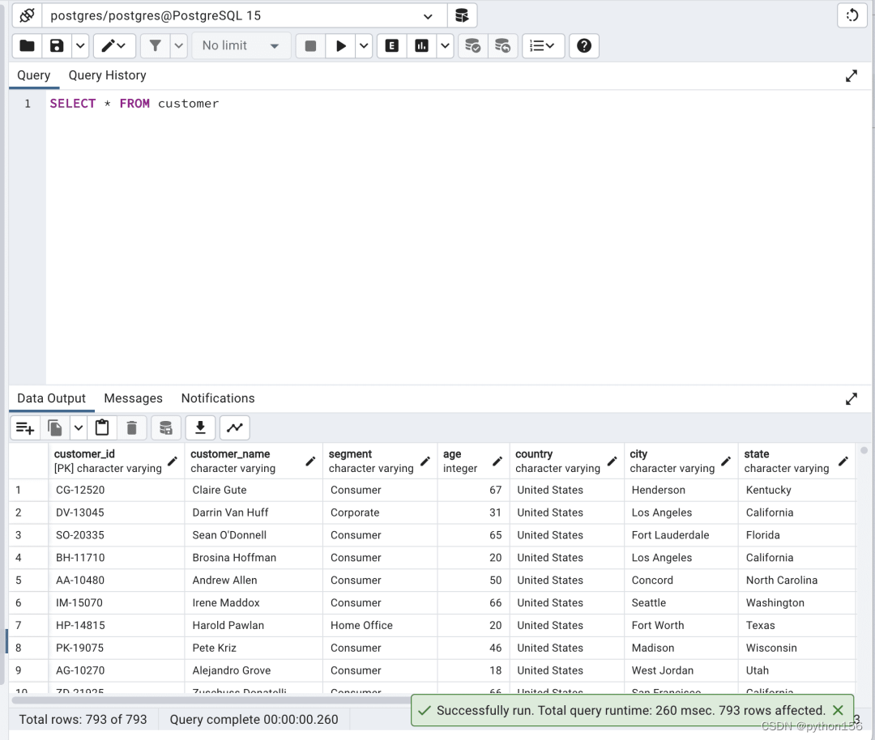This screenshot has height=740, width=875.
Task: Click the horizontal scrollbar of results
Action: pyautogui.click(x=212, y=700)
